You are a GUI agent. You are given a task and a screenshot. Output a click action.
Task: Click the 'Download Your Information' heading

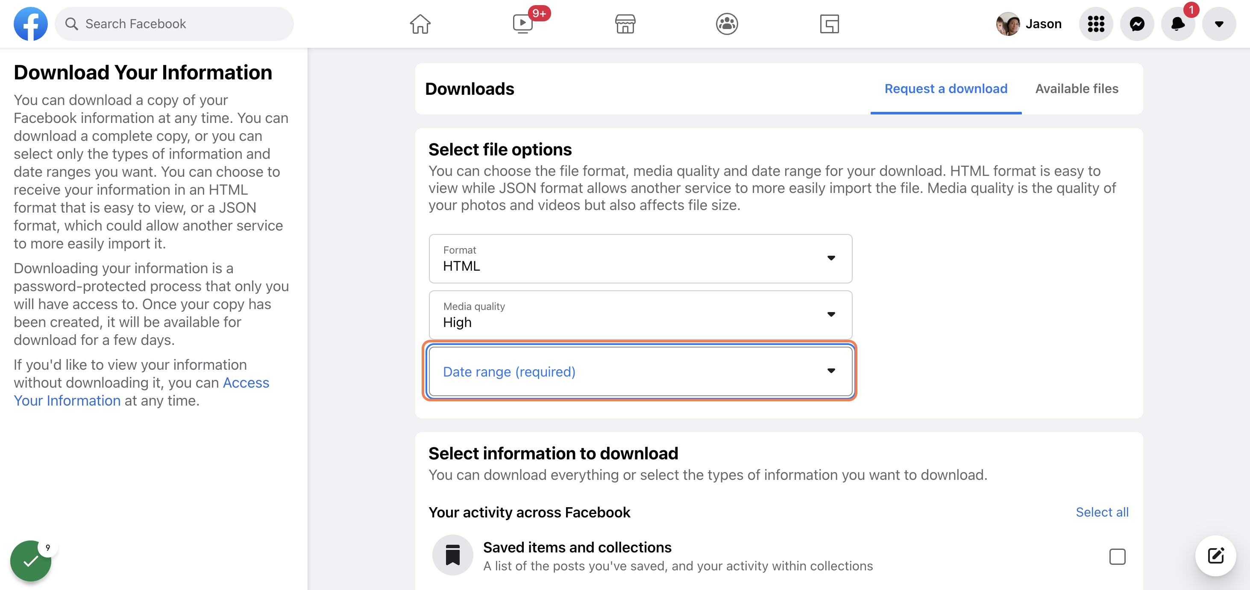[x=143, y=72]
